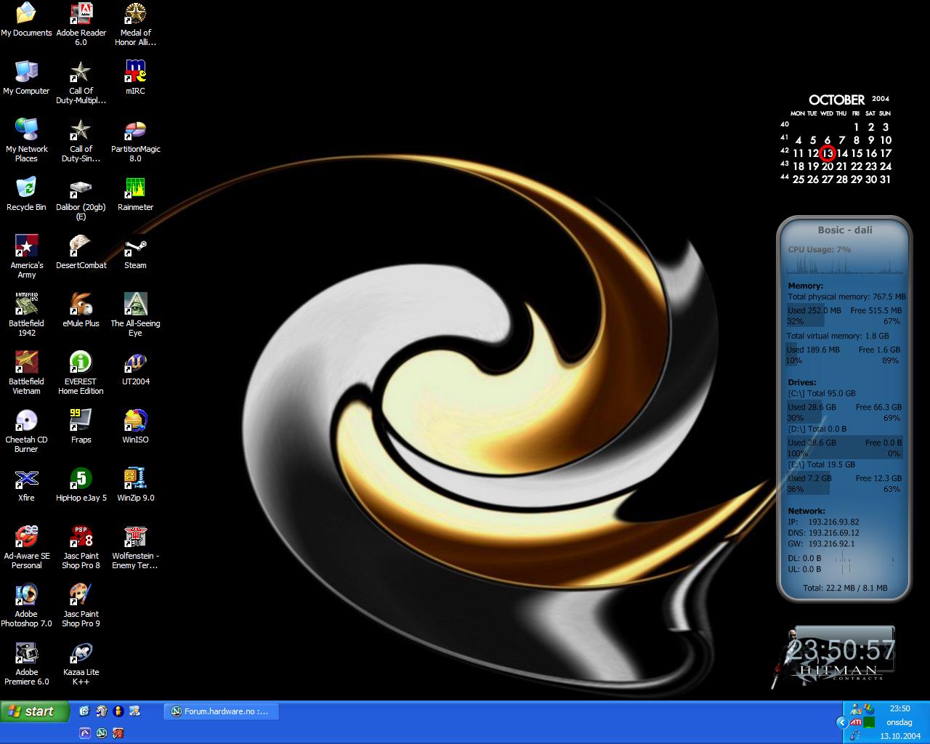The image size is (930, 744).
Task: Click the DesertCombat shortcut
Action: click(x=81, y=252)
